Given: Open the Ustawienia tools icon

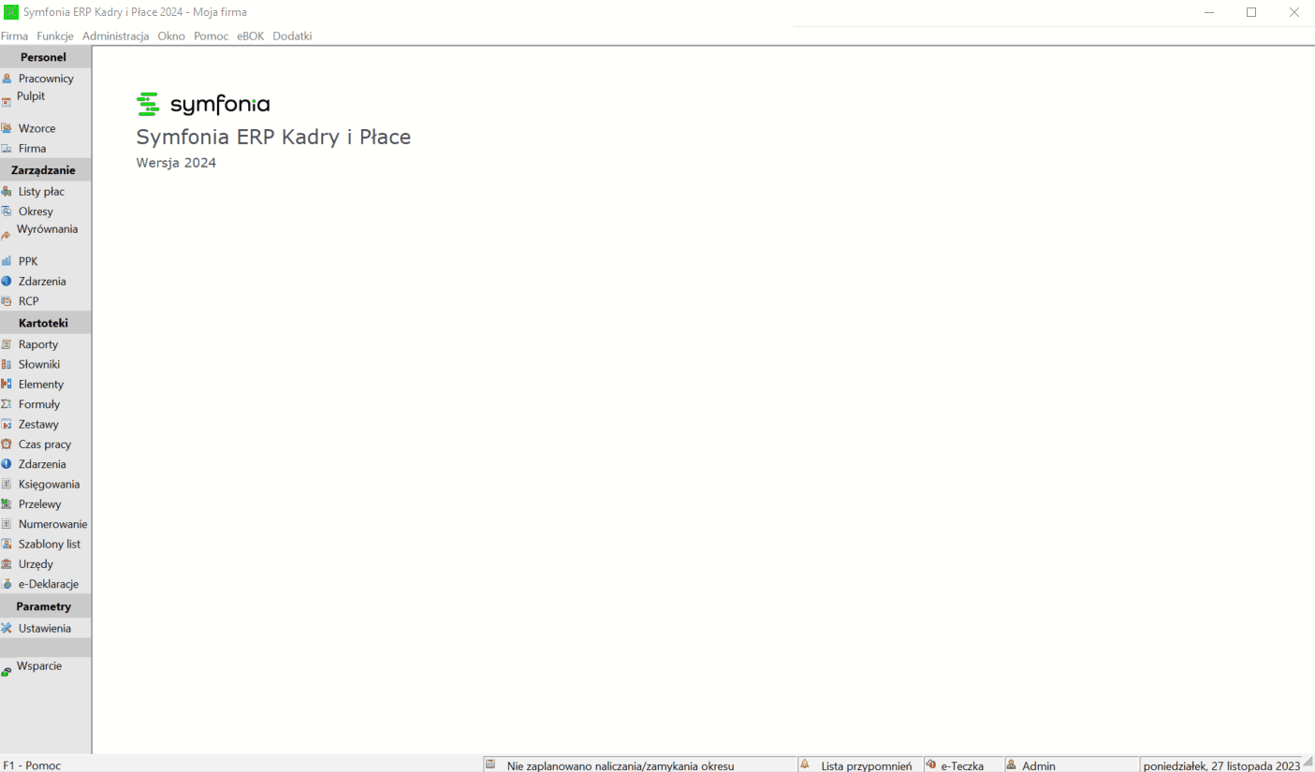Looking at the screenshot, I should point(7,629).
